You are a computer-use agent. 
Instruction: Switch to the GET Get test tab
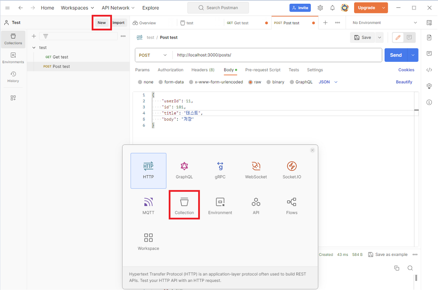(247, 23)
